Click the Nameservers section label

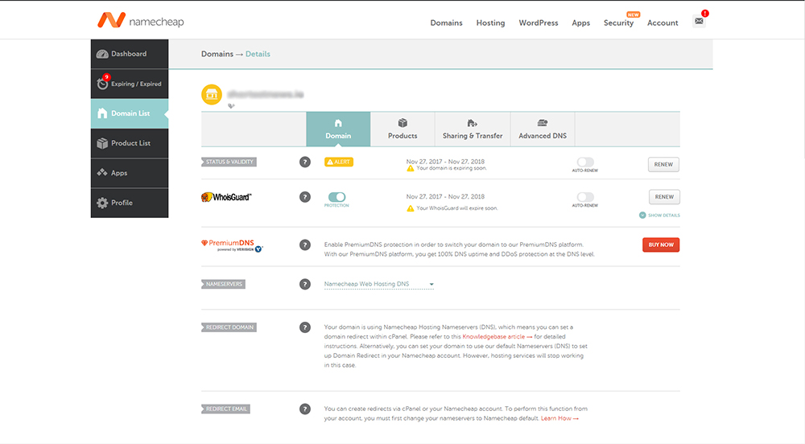pyautogui.click(x=223, y=284)
